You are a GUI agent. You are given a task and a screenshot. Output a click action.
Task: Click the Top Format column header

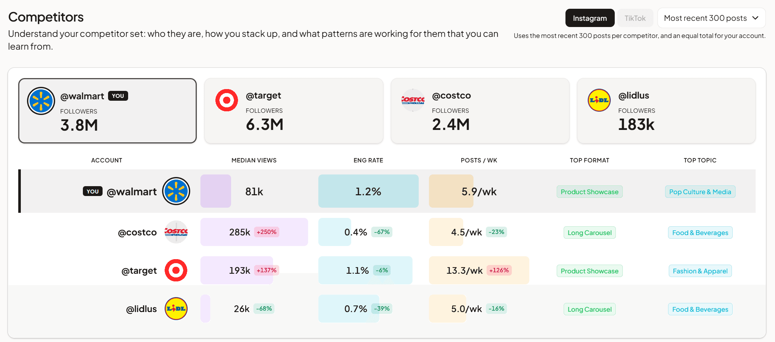pyautogui.click(x=590, y=160)
